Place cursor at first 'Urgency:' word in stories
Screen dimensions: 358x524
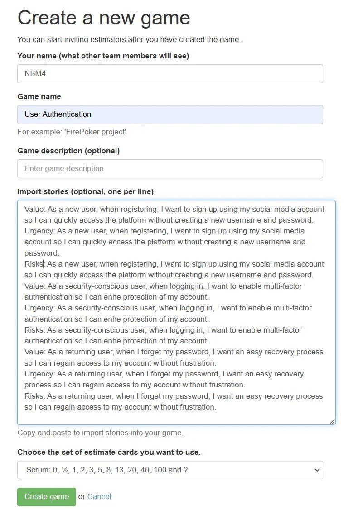point(39,231)
